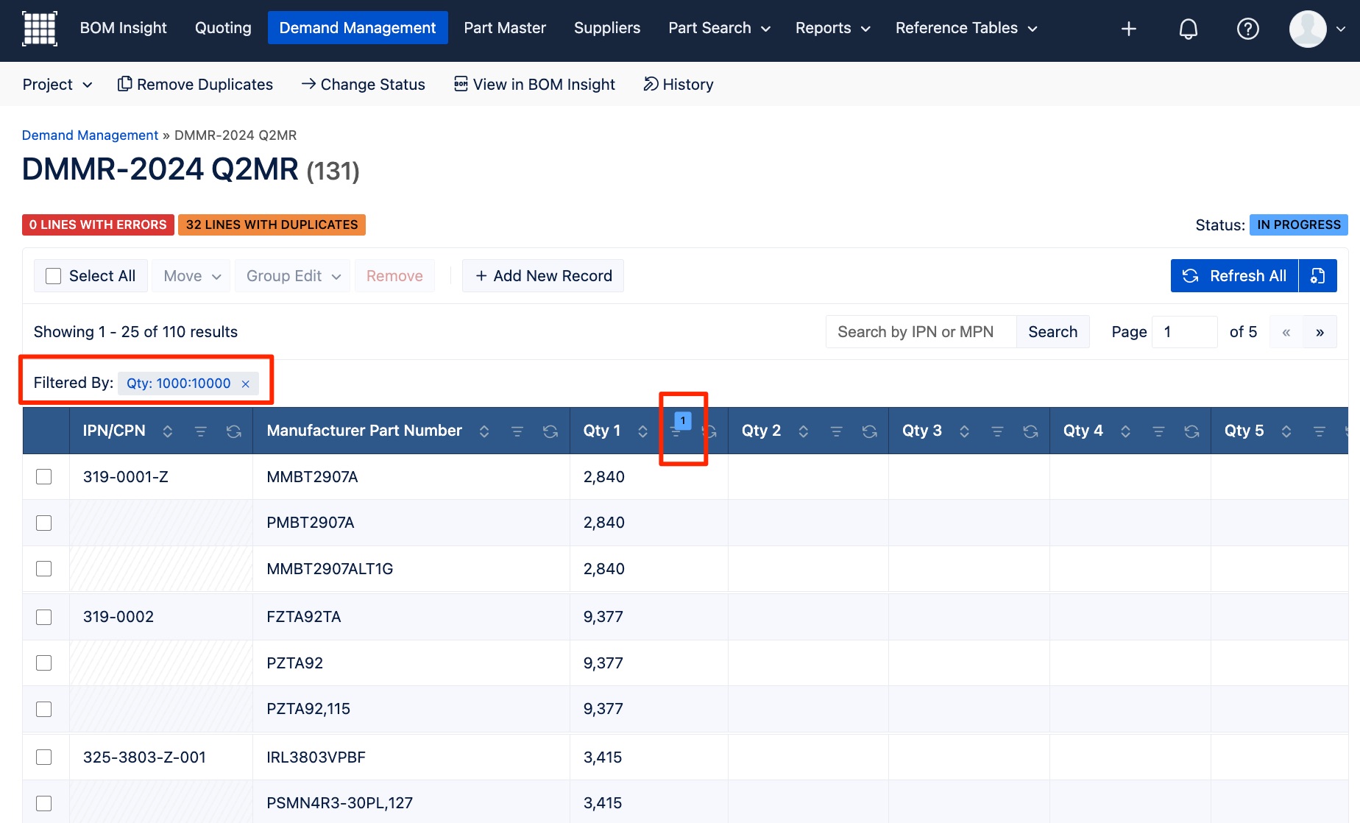Click the export icon beside Refresh All
This screenshot has height=823, width=1360.
(x=1318, y=276)
